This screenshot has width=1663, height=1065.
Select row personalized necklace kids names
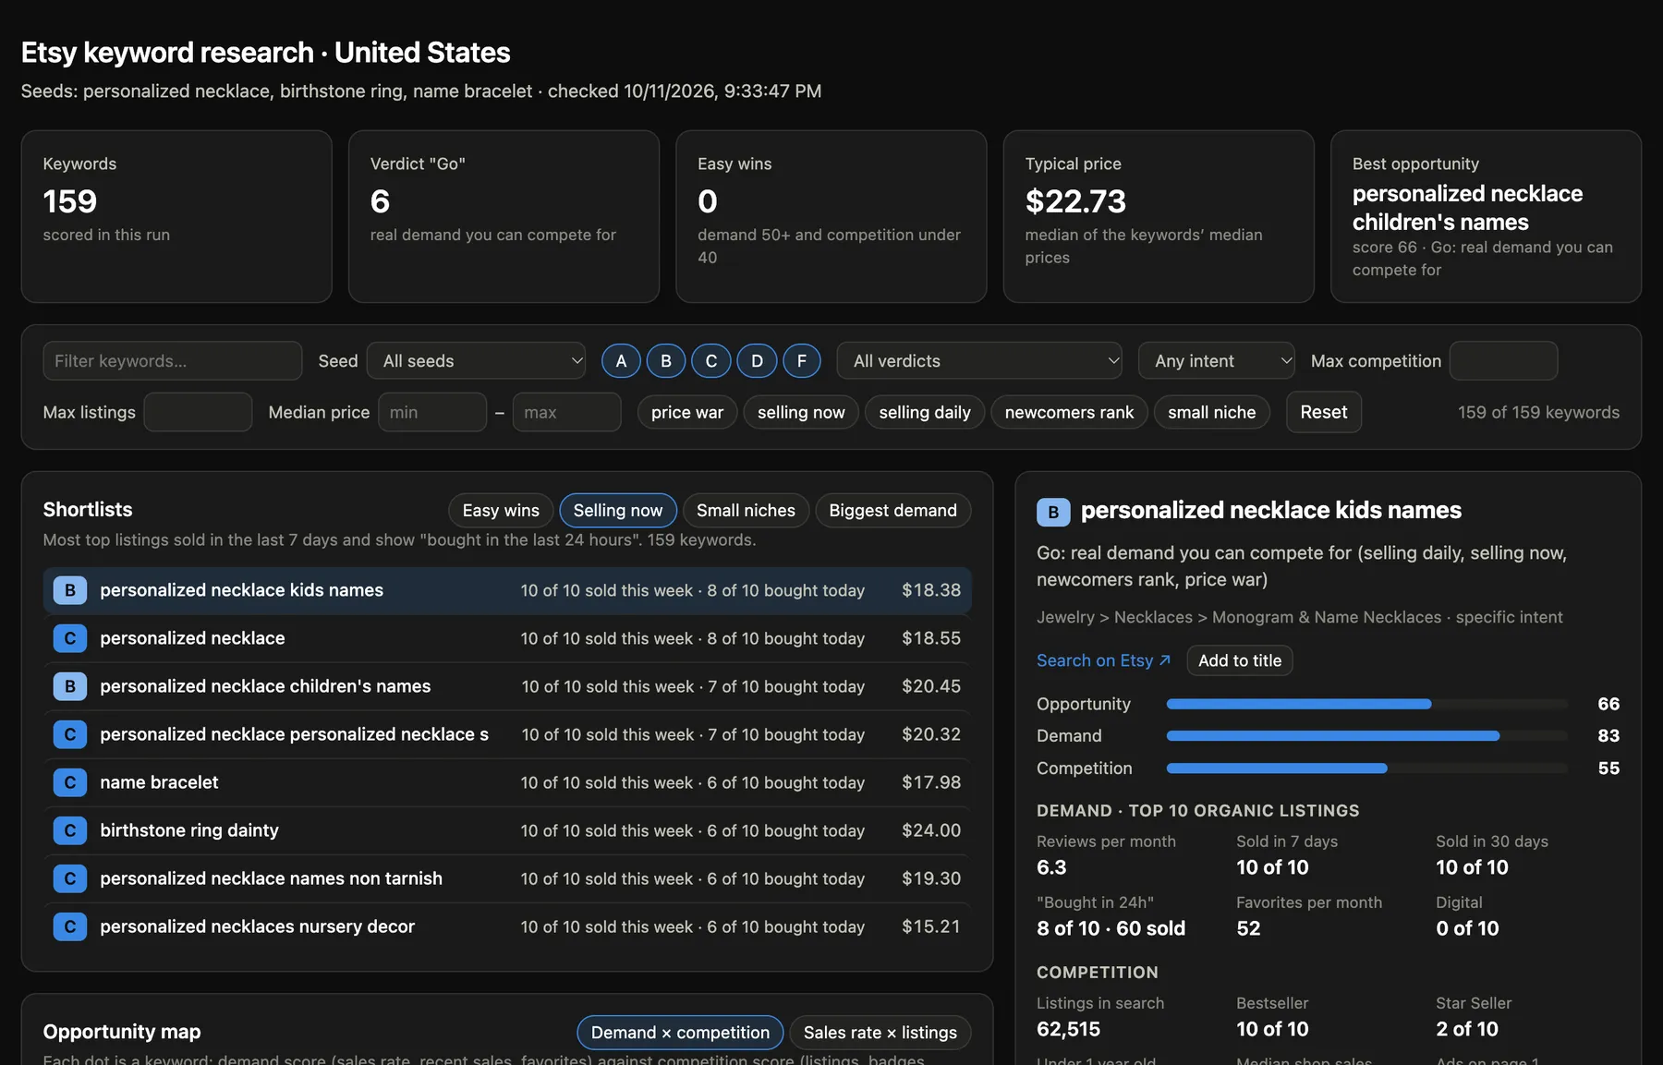[507, 590]
